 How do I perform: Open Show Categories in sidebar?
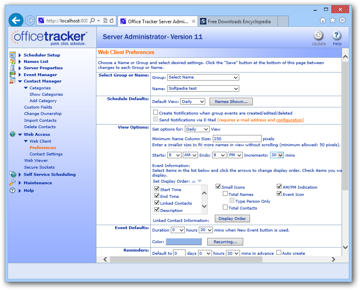click(46, 94)
